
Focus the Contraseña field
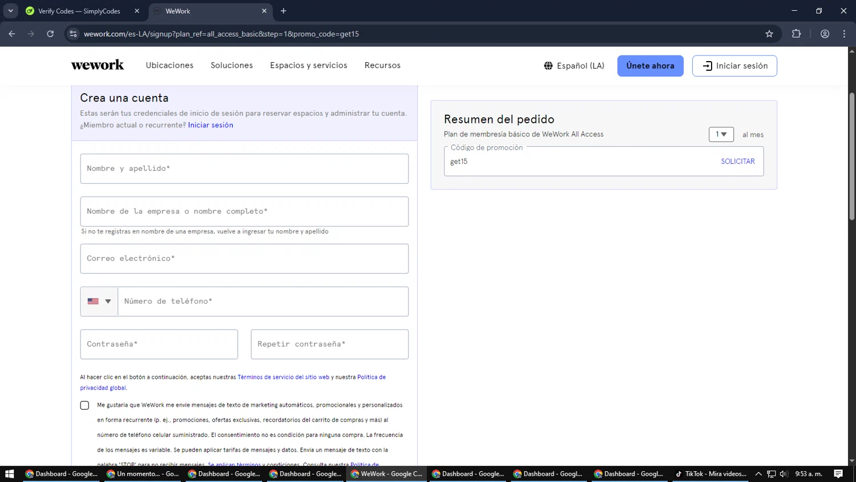[x=159, y=344]
